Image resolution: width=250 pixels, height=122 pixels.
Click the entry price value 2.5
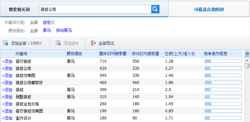click(168, 90)
